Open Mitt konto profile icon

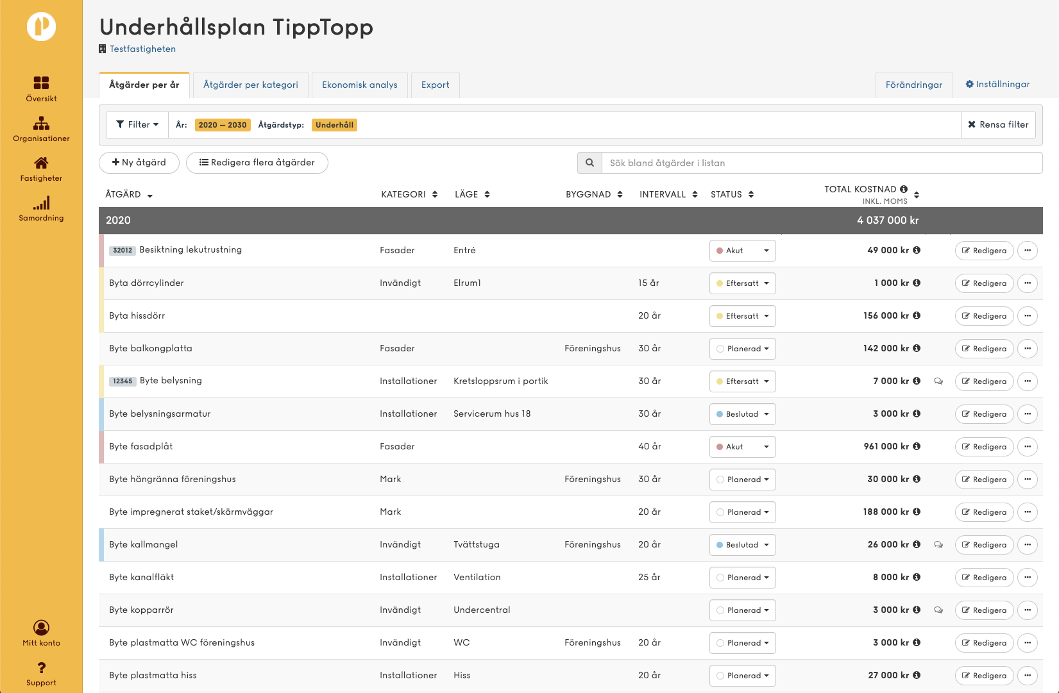(x=41, y=628)
